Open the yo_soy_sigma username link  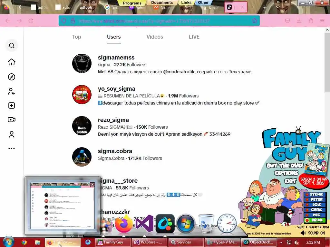click(117, 89)
